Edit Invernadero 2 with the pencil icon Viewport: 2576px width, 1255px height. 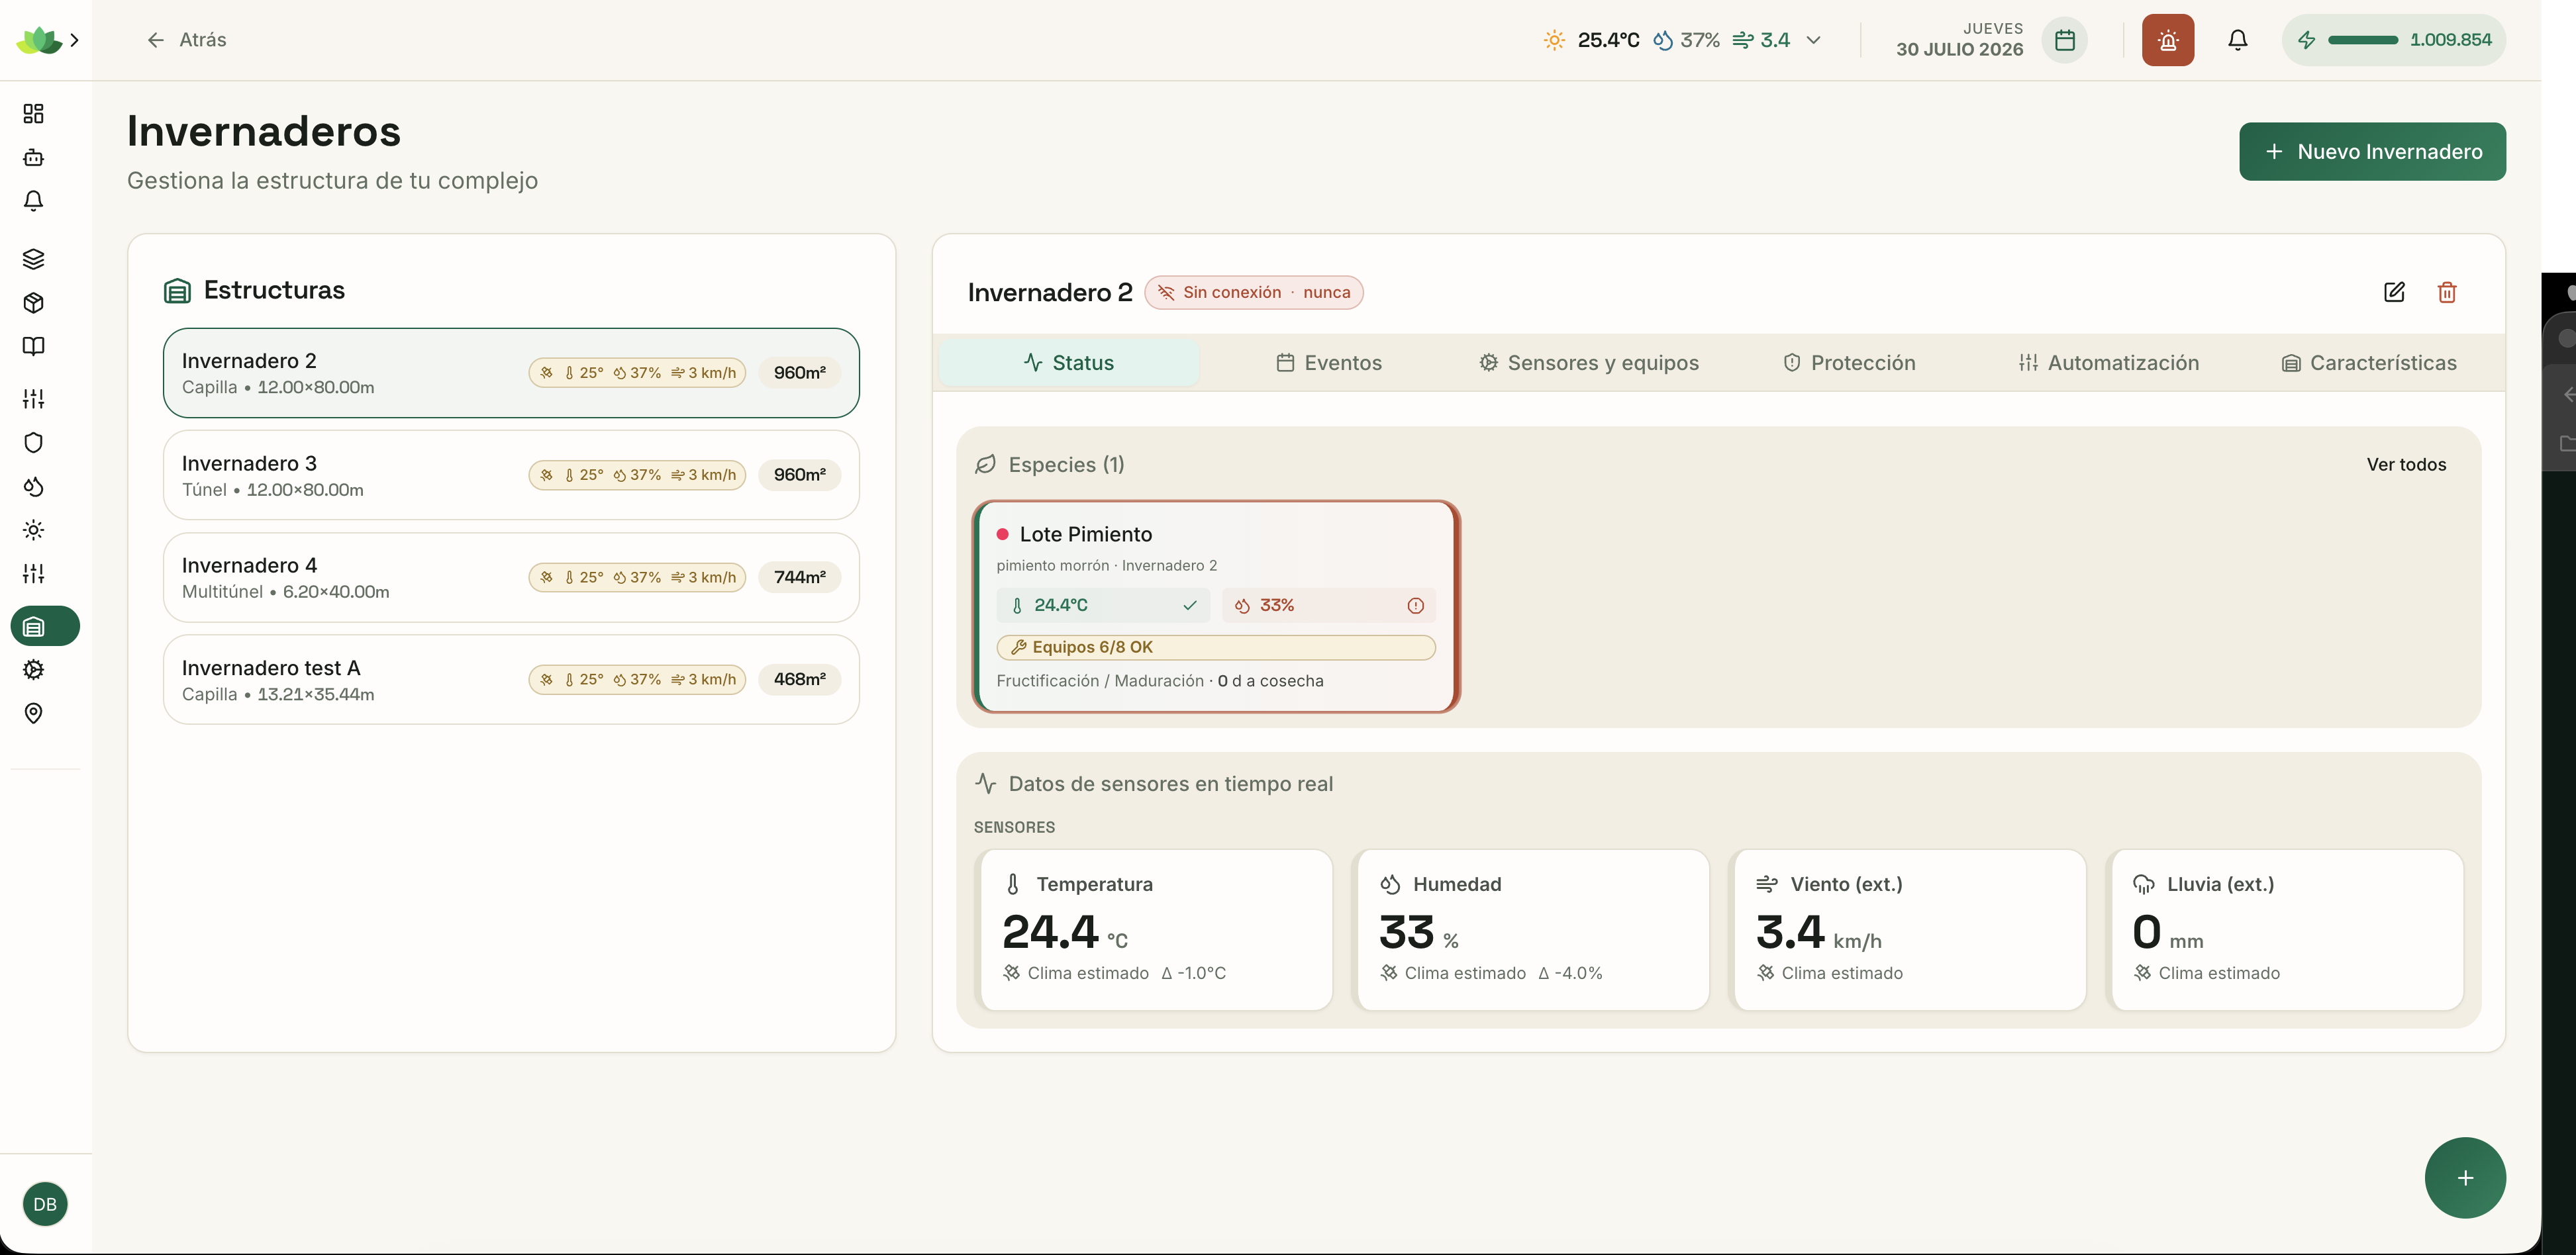point(2393,292)
